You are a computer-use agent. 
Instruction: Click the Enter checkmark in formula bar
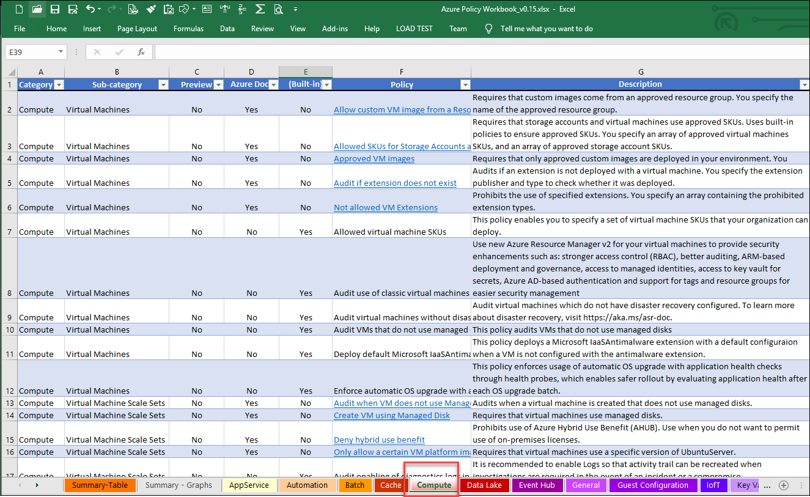(119, 52)
